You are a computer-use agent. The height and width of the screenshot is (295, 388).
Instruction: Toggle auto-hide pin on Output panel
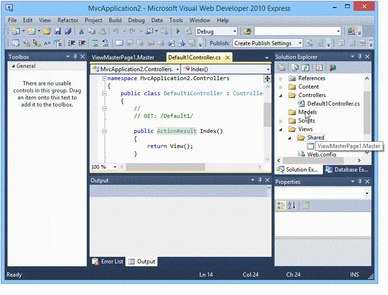point(260,180)
